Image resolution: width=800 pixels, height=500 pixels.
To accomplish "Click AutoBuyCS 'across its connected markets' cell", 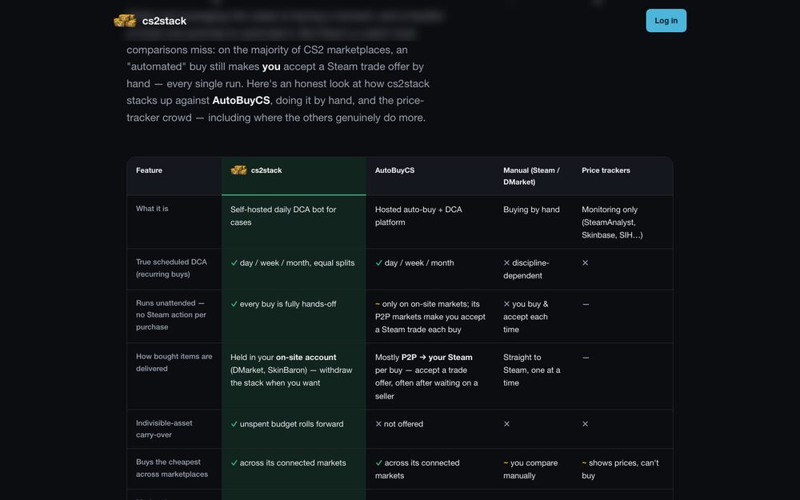I will pos(418,469).
